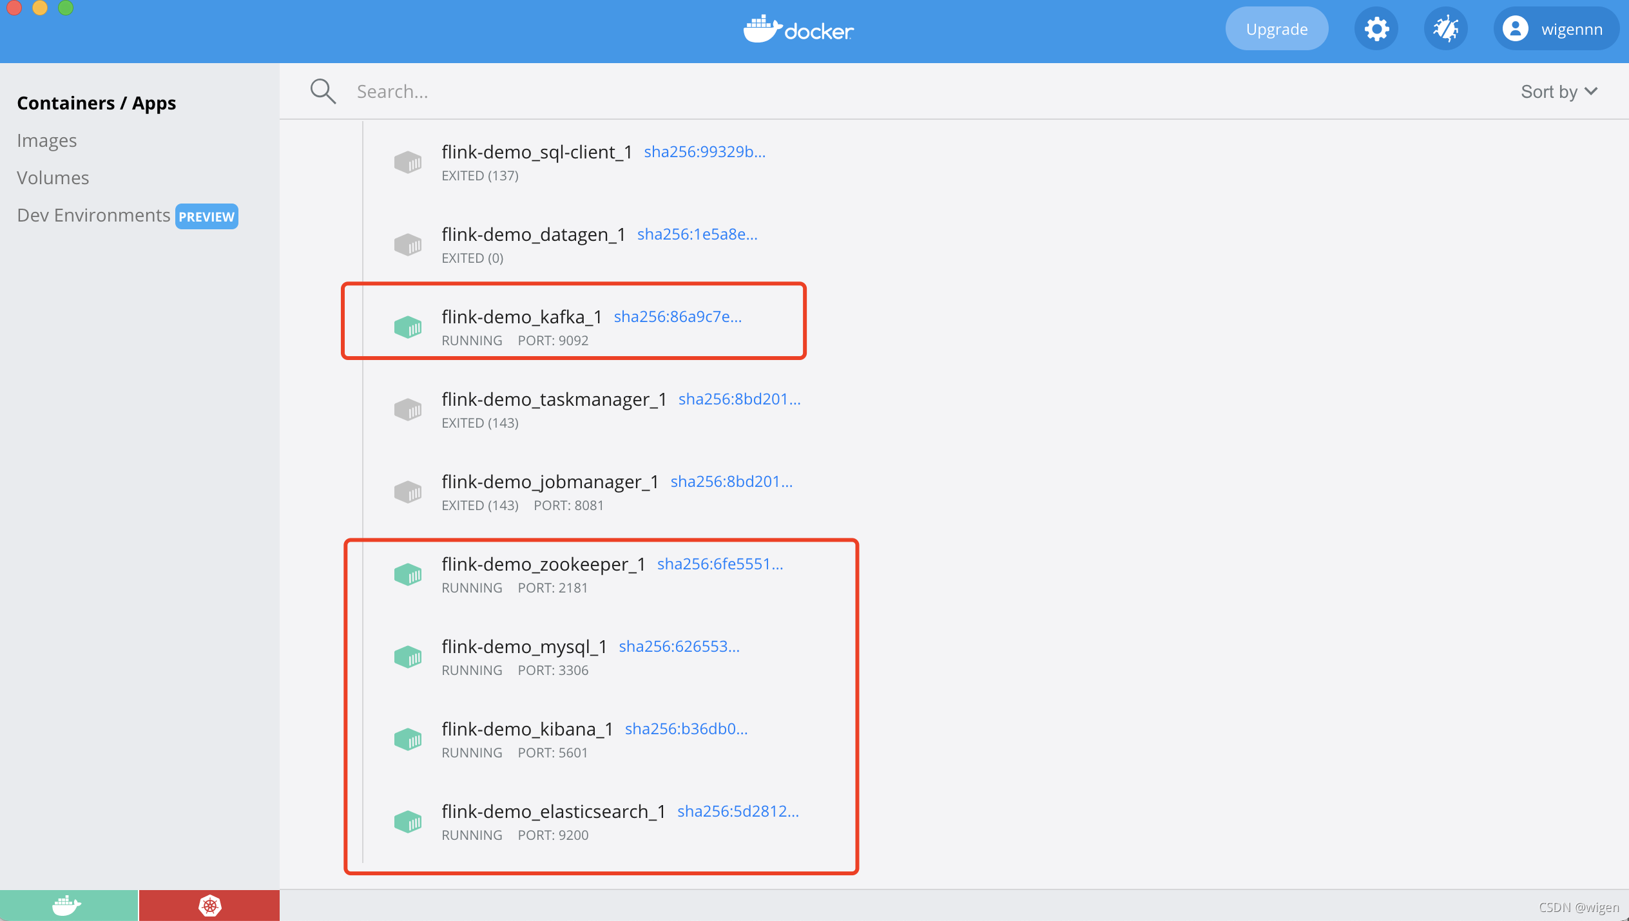Image resolution: width=1629 pixels, height=921 pixels.
Task: Open the sha256:626553 mysql image link
Action: [x=679, y=647]
